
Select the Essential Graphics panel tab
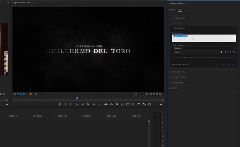(176, 4)
